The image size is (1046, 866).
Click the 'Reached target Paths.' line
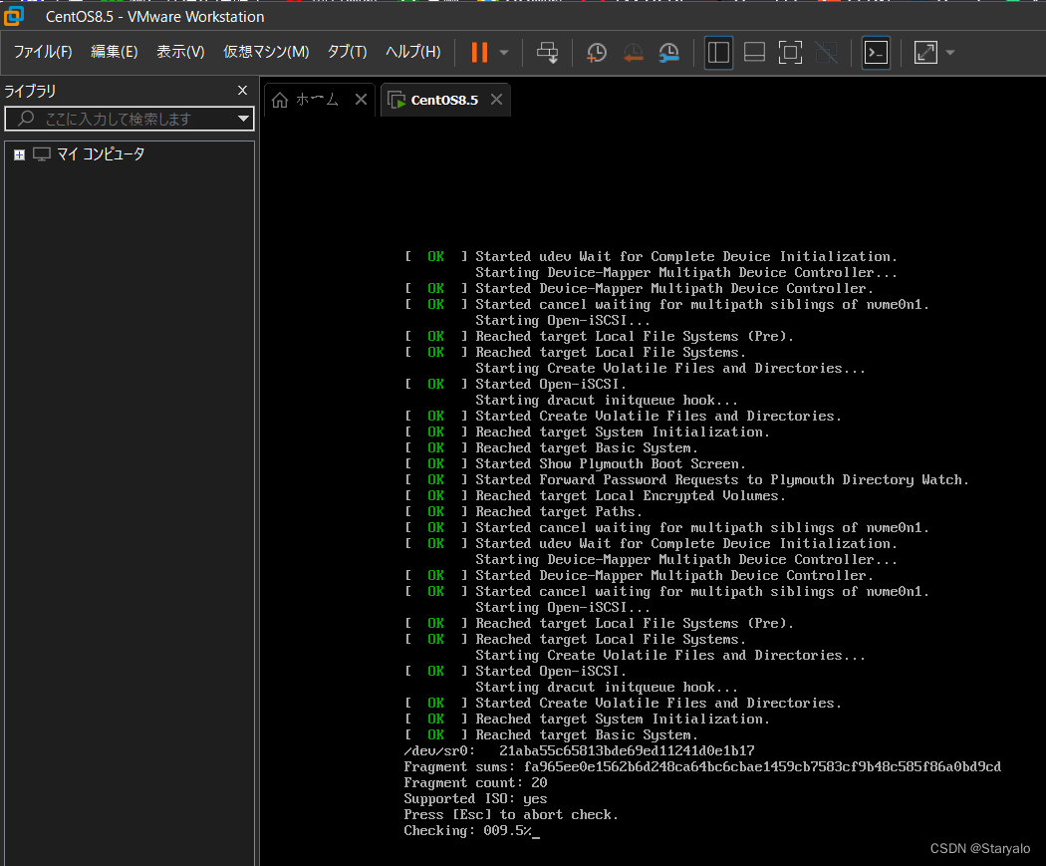524,512
